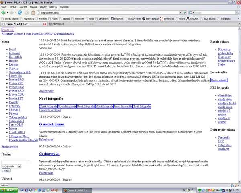Click the vertical scrollbar up arrow
Image resolution: width=241 pixels, height=193 pixels.
pyautogui.click(x=239, y=28)
